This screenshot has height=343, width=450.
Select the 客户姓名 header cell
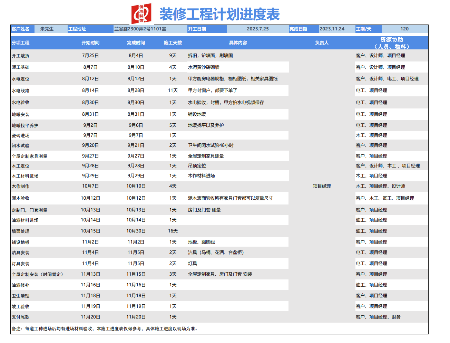point(21,29)
